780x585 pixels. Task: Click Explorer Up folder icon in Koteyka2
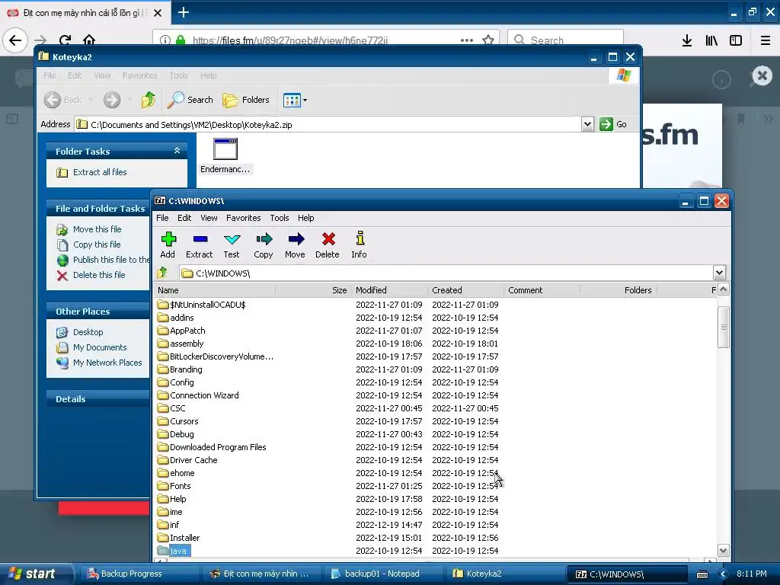pyautogui.click(x=149, y=100)
